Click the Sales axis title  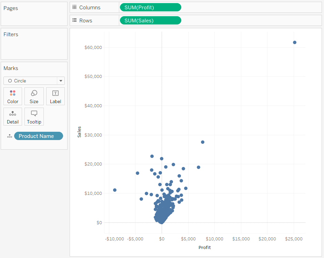tap(79, 132)
